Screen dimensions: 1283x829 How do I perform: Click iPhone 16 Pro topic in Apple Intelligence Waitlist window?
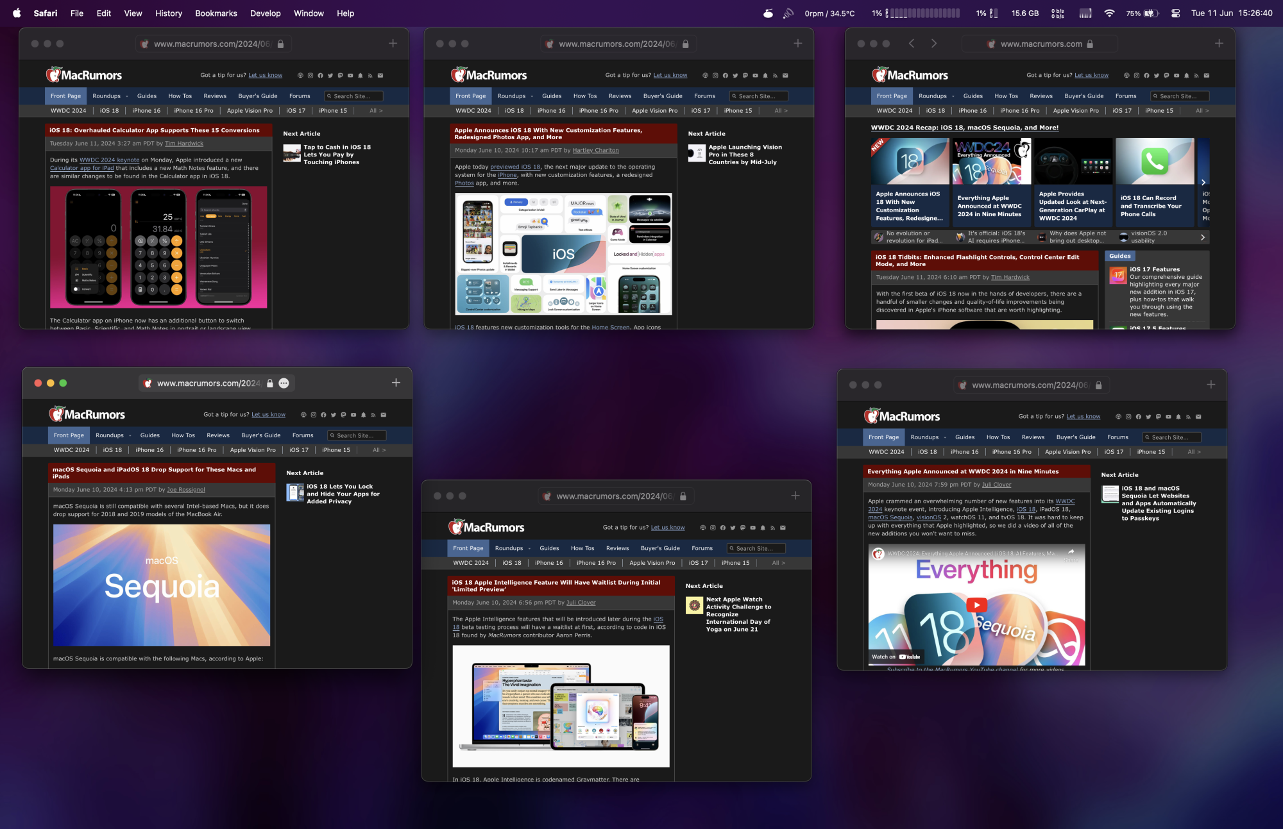[x=596, y=563]
